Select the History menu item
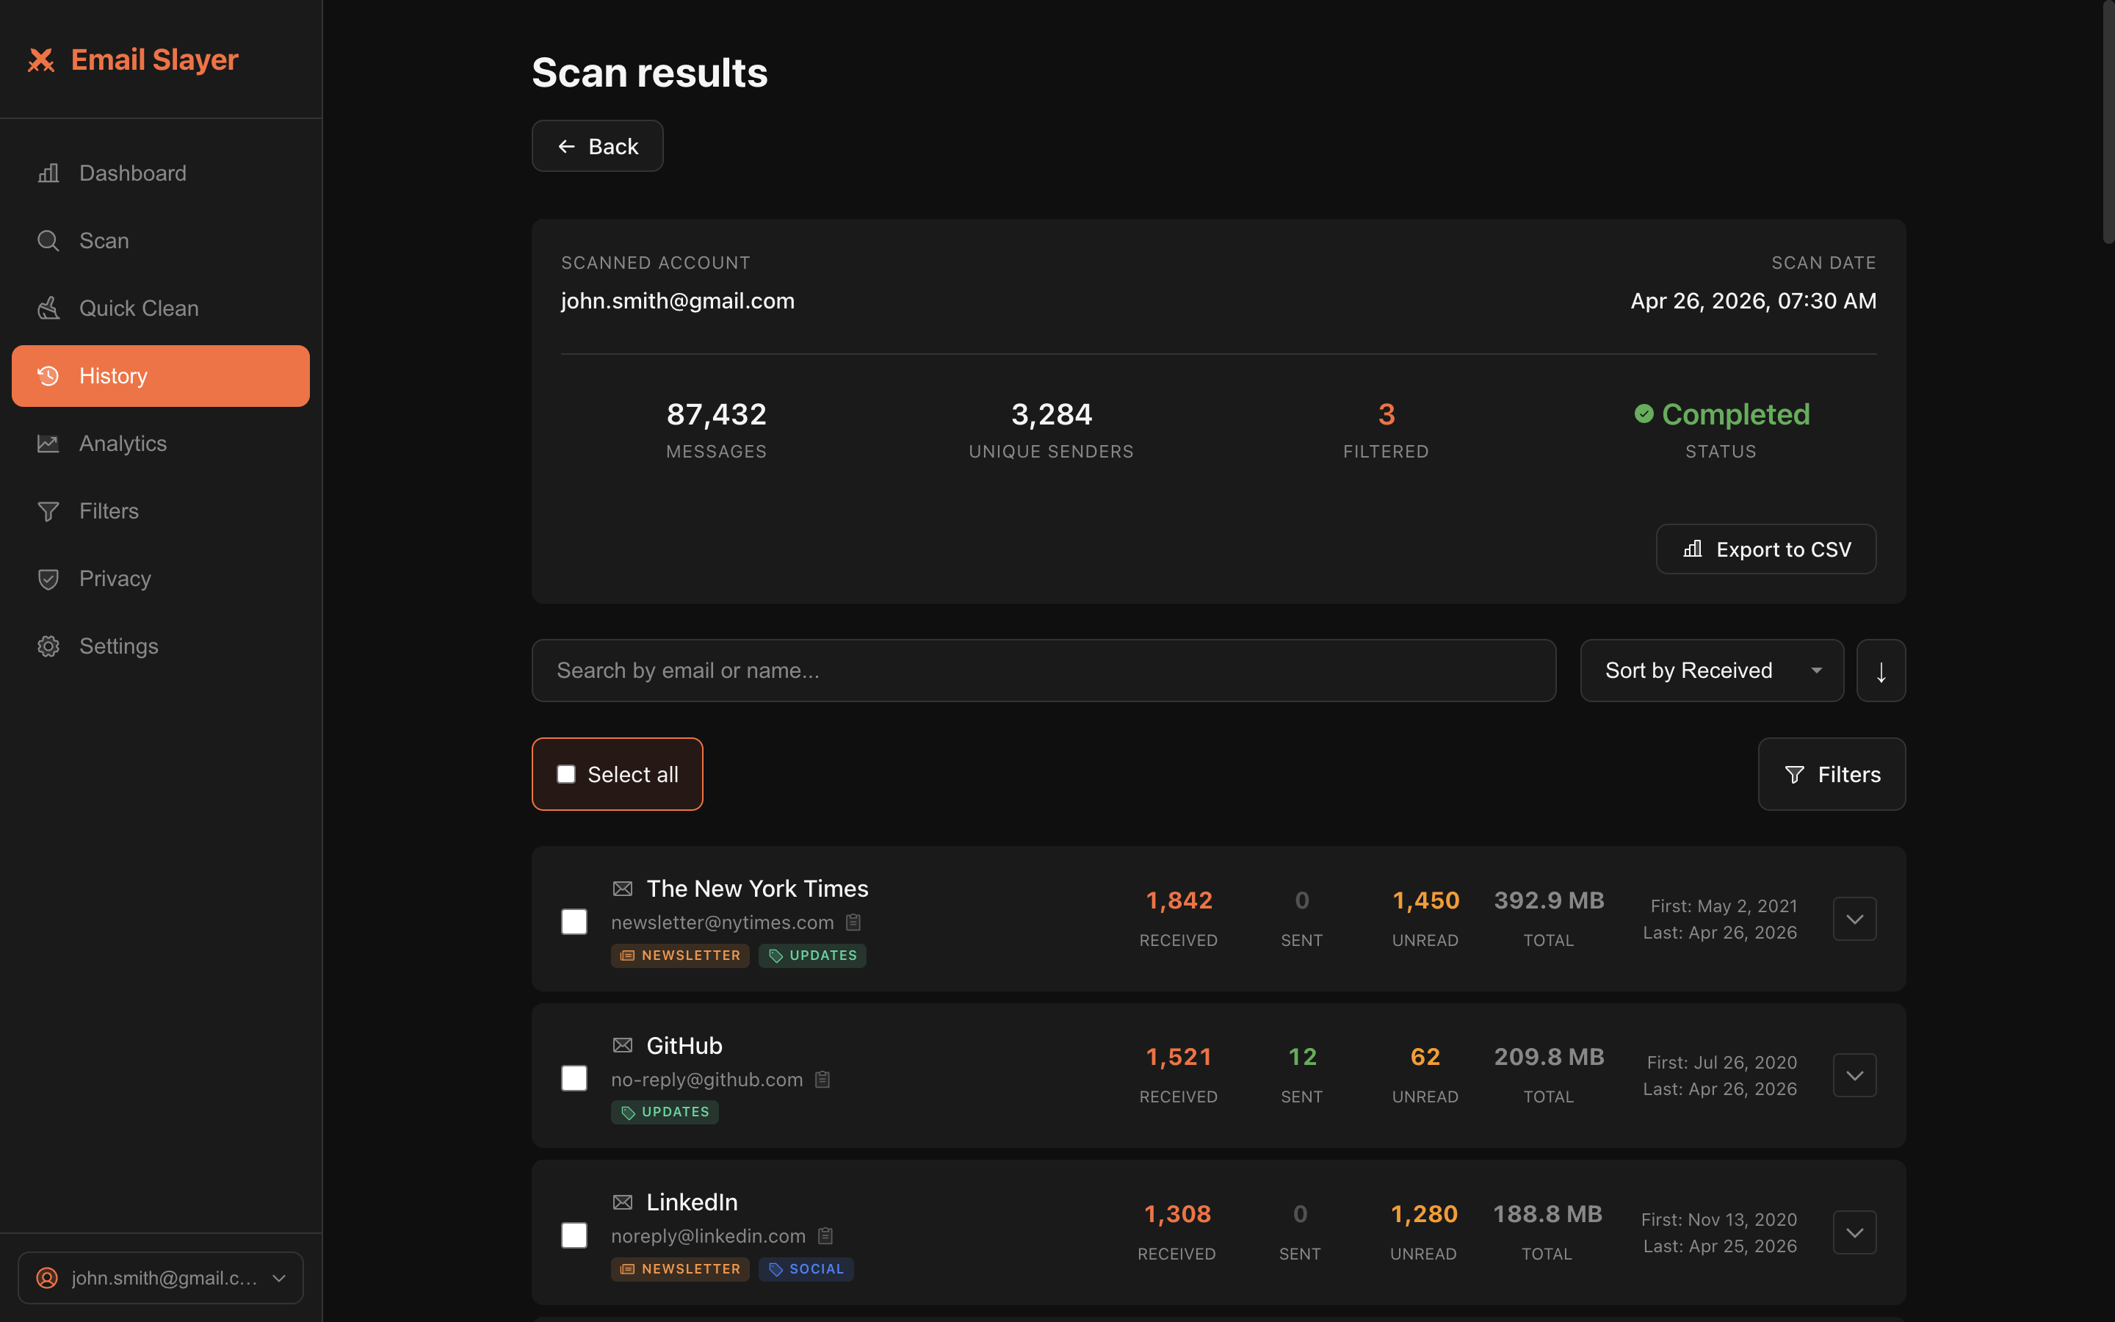2115x1322 pixels. coord(161,376)
